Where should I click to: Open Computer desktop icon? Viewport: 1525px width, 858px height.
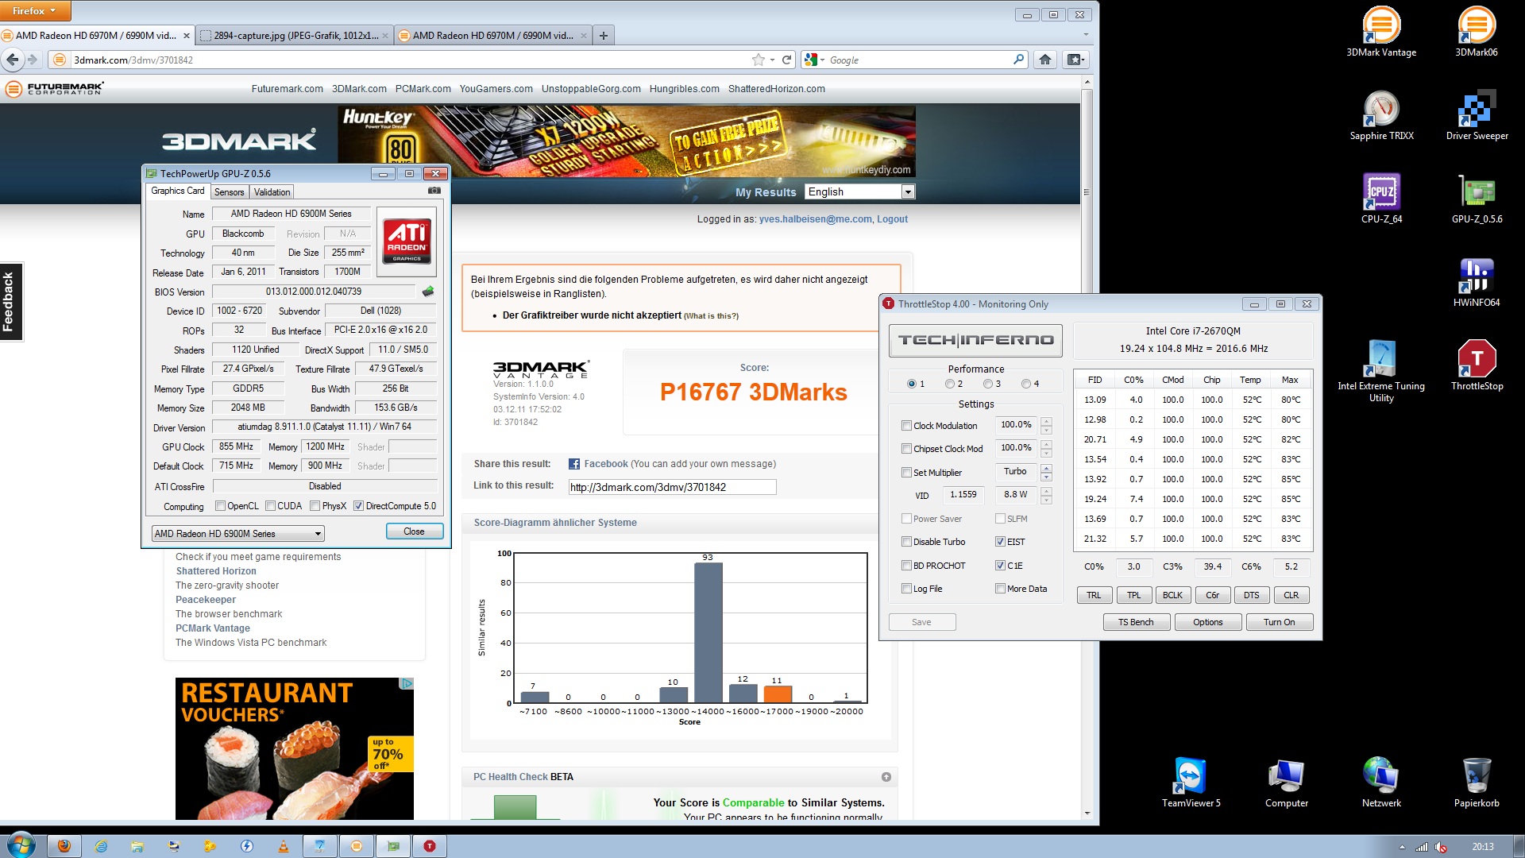click(1286, 783)
